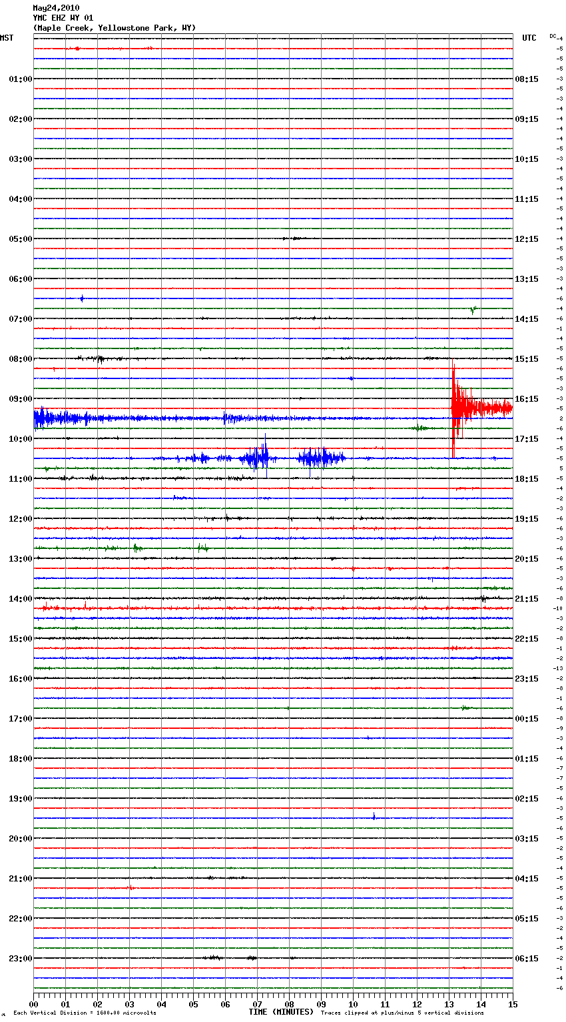566x1022 pixels.
Task: Click the TIME (MINUTES) axis title
Action: coord(281,1012)
